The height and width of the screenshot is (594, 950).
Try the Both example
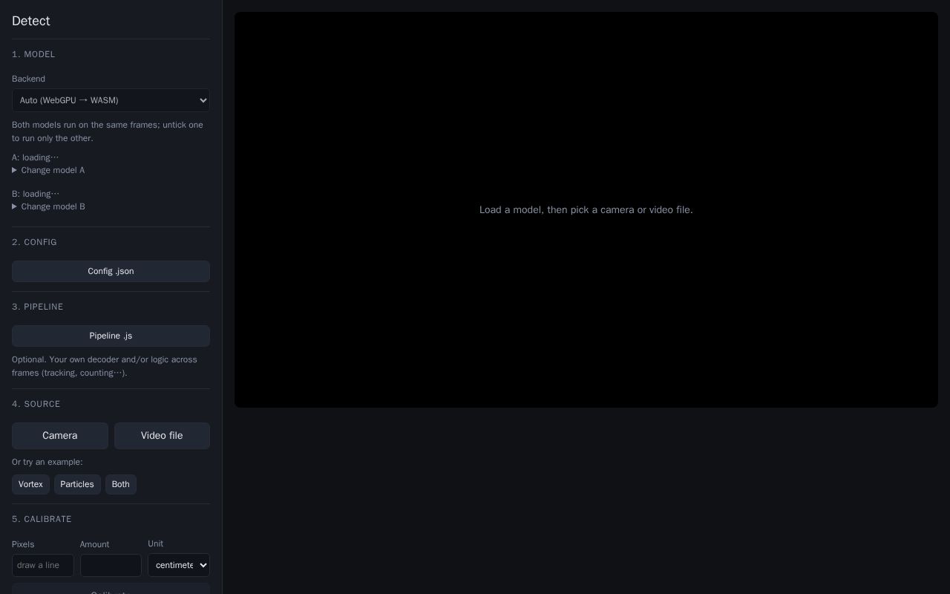coord(121,484)
